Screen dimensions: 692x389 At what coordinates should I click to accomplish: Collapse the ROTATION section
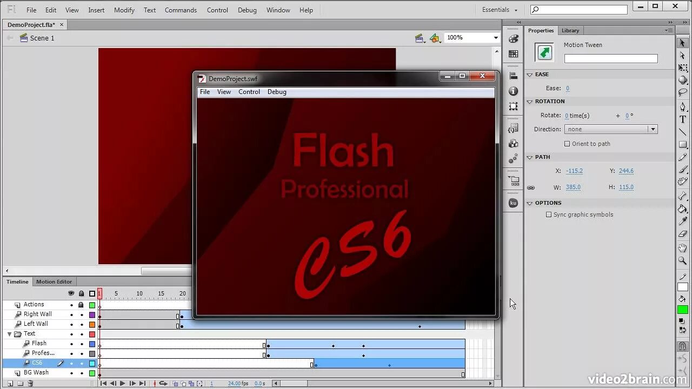pos(530,102)
